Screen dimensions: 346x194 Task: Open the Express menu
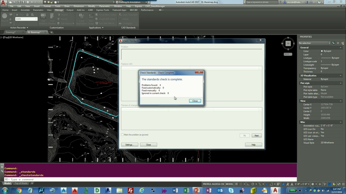(x=138, y=6)
